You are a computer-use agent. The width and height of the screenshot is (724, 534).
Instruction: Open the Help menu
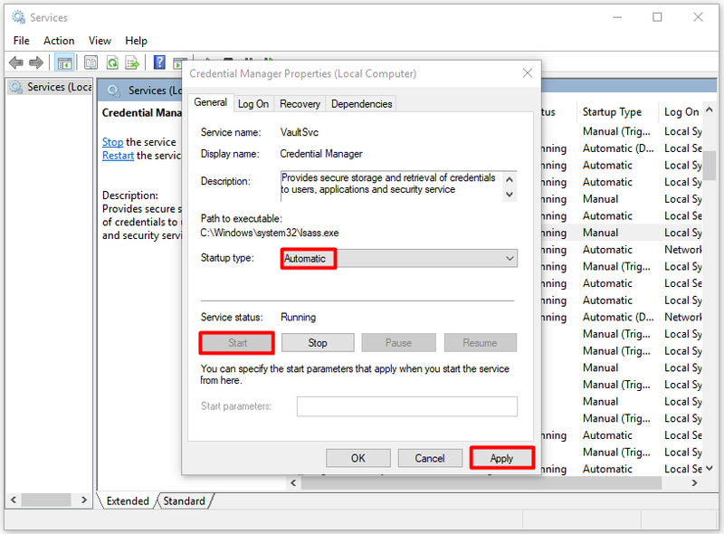[x=136, y=41]
